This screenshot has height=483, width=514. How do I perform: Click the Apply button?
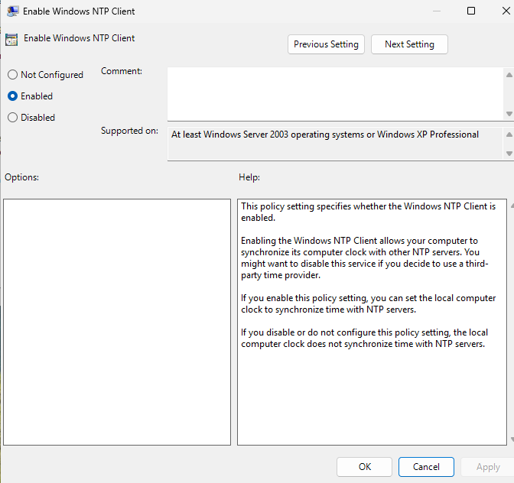(x=488, y=467)
